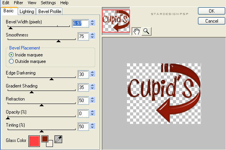Select Inside marquee bevel placement
Viewport: 226px width, 150px height.
click(26, 55)
